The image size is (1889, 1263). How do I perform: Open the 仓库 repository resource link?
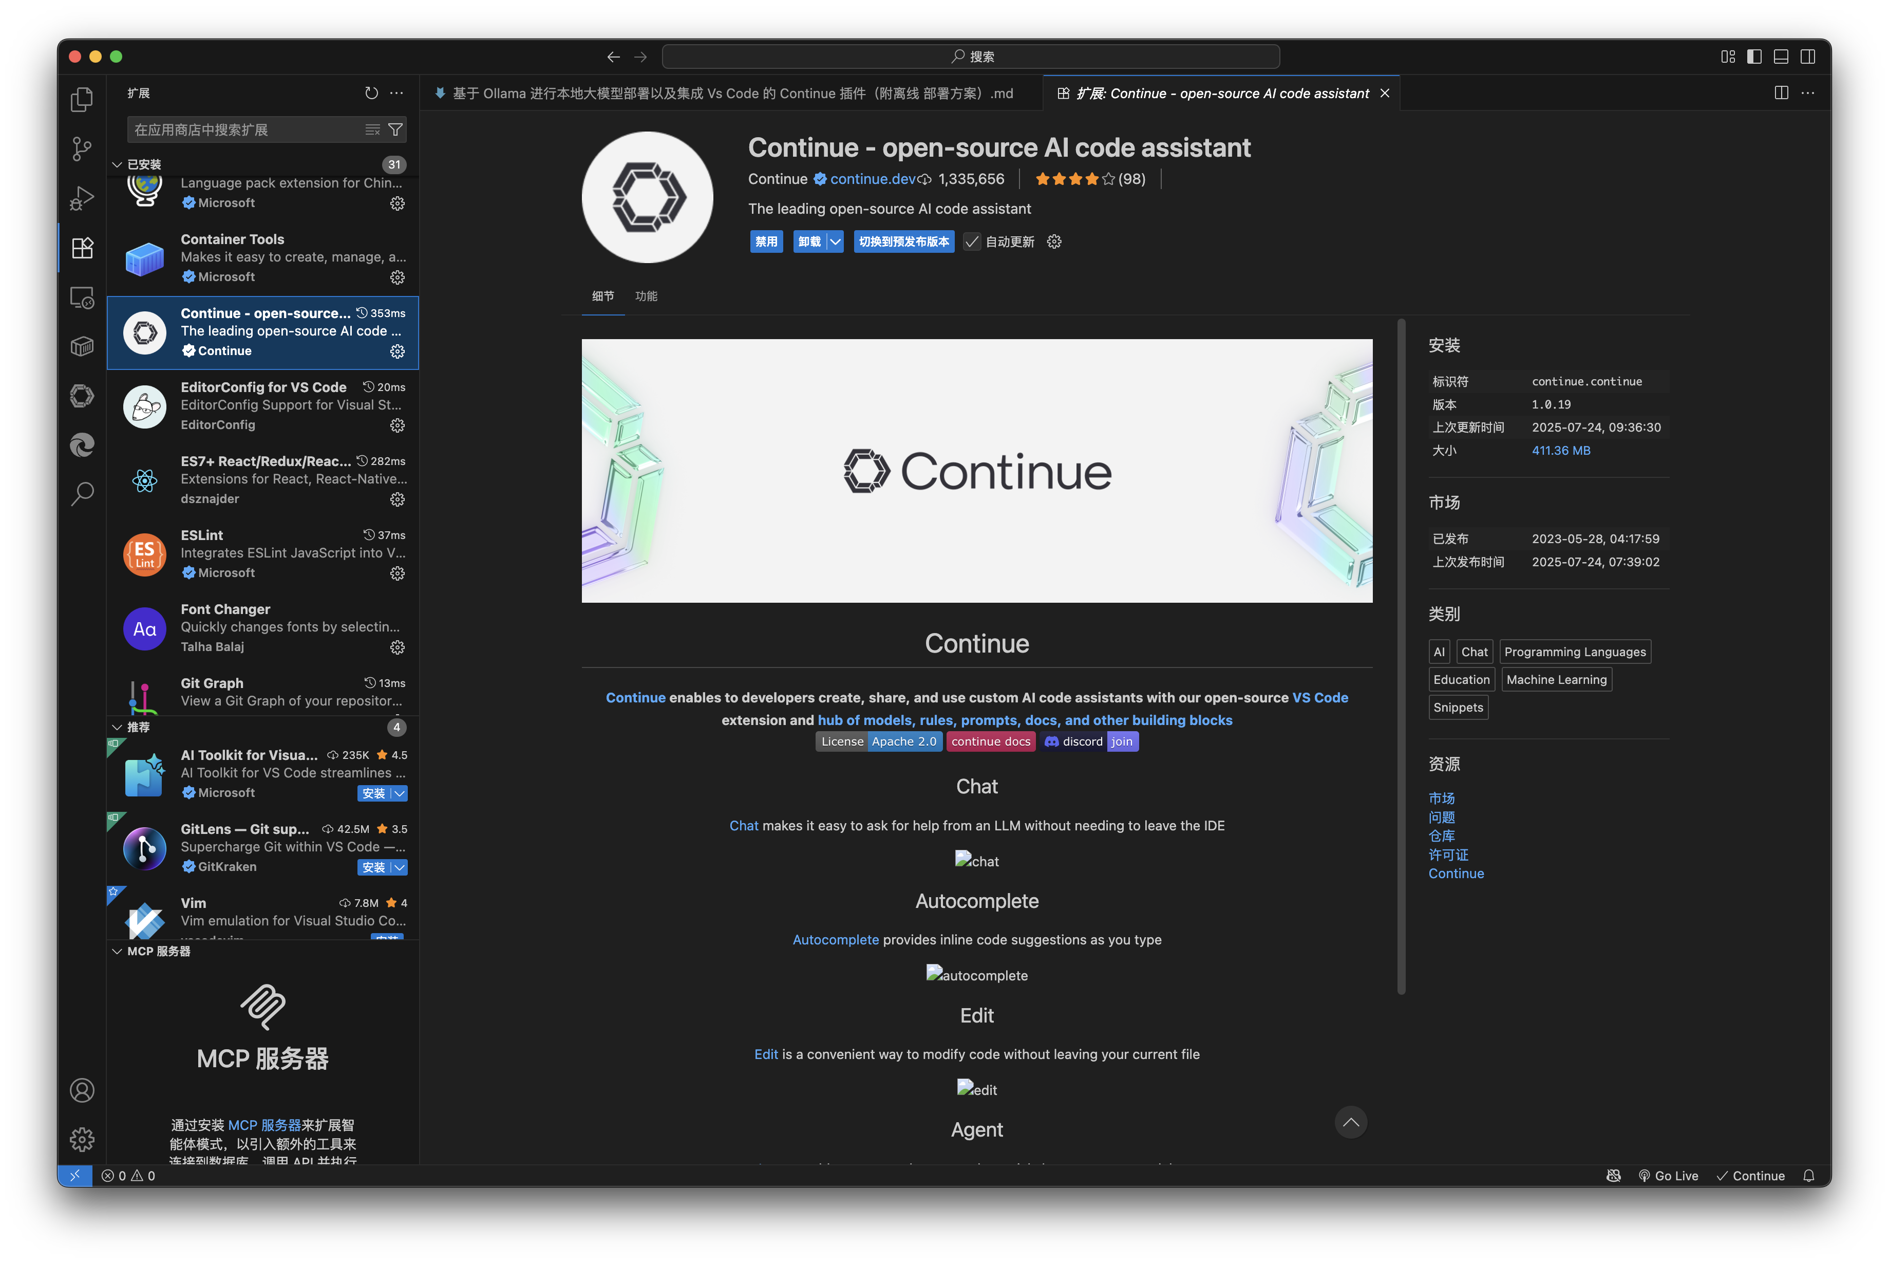coord(1442,836)
